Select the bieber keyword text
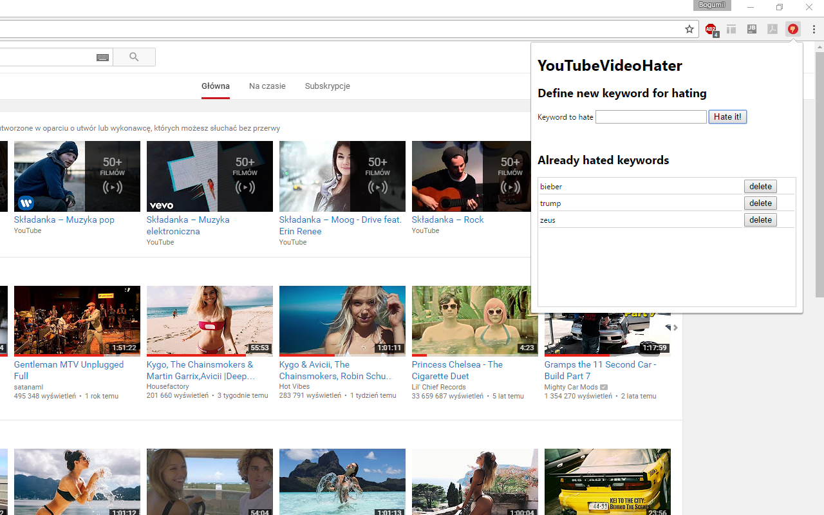 (551, 187)
